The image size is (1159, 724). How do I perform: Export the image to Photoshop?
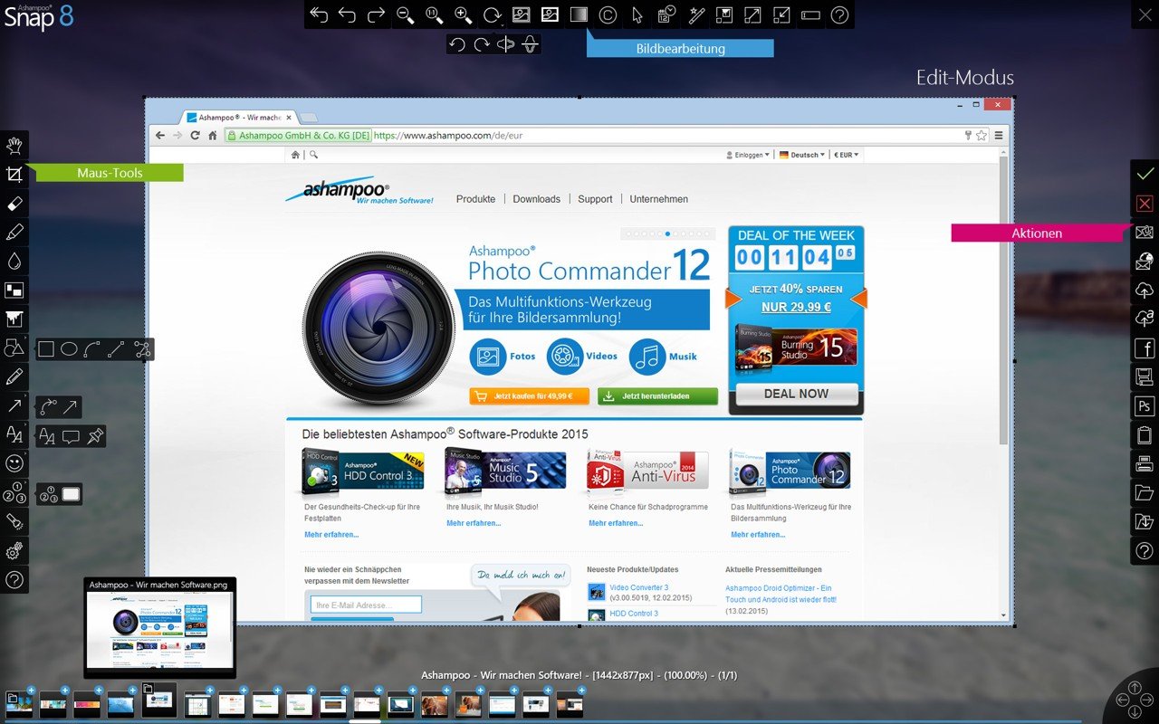(x=1145, y=405)
